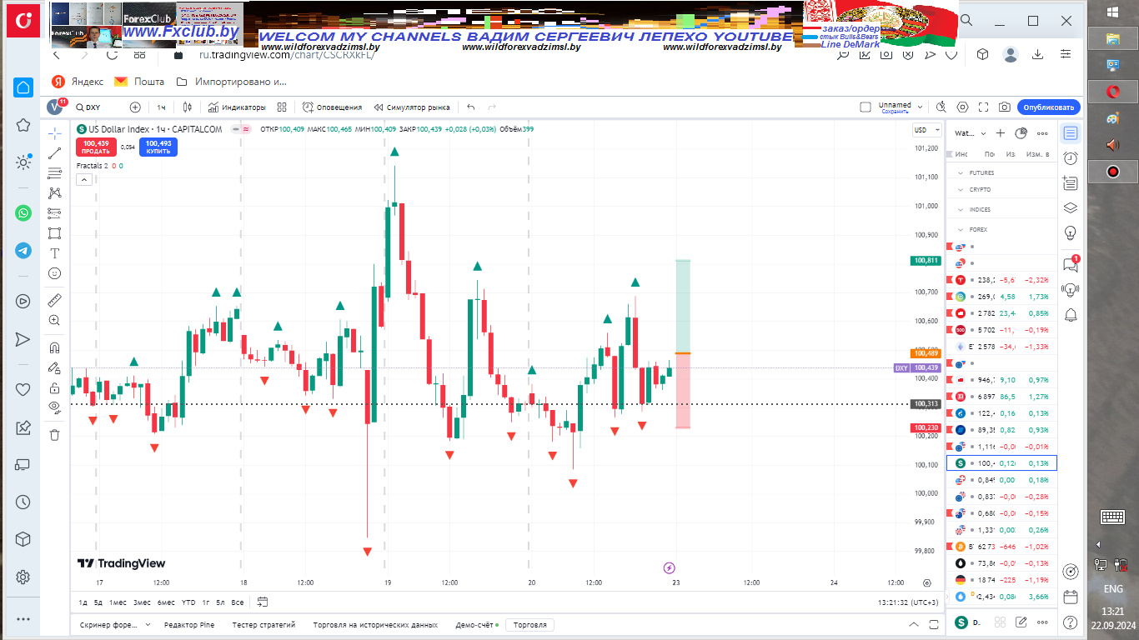Viewport: 1139px width, 640px height.
Task: Open the chart axis settings gear icon
Action: pyautogui.click(x=927, y=582)
